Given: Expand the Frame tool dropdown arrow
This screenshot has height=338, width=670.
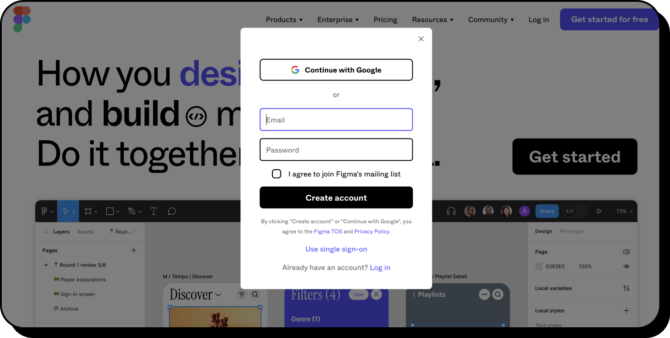Looking at the screenshot, I should coord(96,212).
